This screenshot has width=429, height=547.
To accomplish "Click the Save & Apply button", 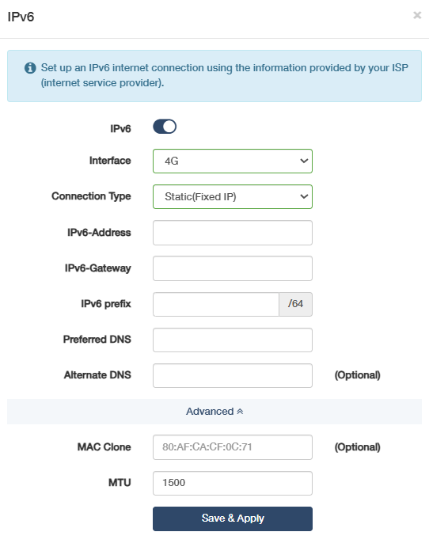I will click(x=233, y=519).
